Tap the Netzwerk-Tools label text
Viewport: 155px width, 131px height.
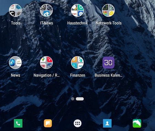pos(108,23)
